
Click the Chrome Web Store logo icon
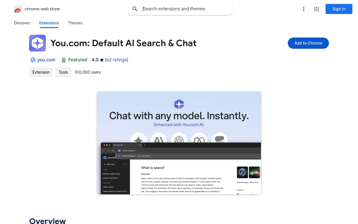click(x=18, y=9)
